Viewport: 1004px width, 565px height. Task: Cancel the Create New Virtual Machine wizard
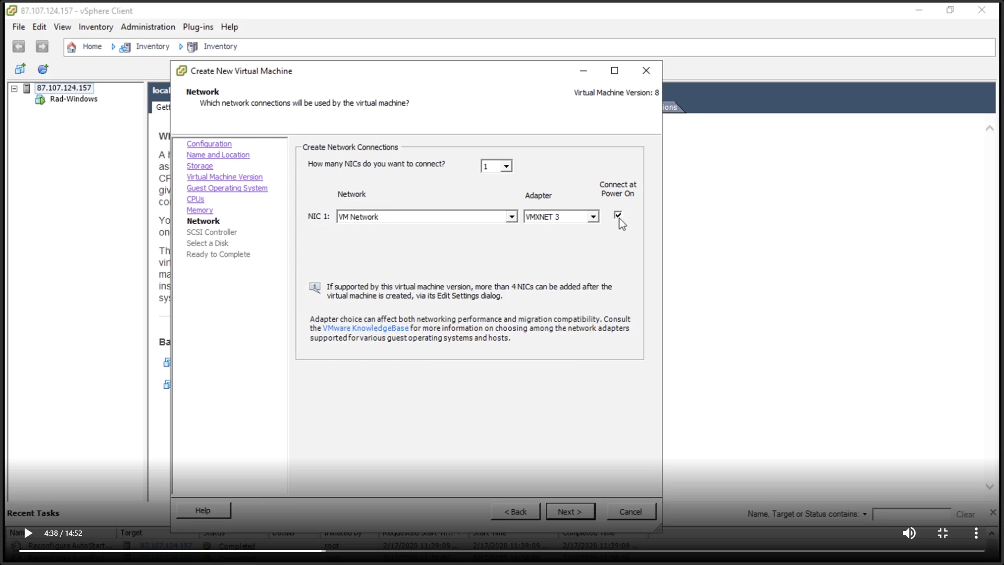click(631, 512)
